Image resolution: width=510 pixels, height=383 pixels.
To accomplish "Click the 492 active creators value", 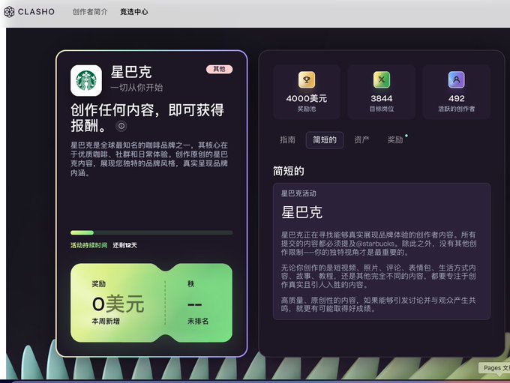I will (x=456, y=98).
